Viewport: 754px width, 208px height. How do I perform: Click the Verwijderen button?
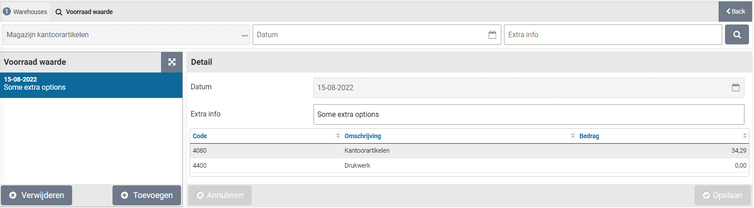click(37, 195)
